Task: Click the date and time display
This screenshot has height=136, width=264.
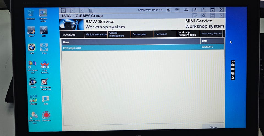Action: [150, 10]
